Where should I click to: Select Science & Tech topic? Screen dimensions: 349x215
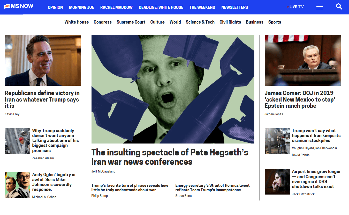[x=200, y=22]
